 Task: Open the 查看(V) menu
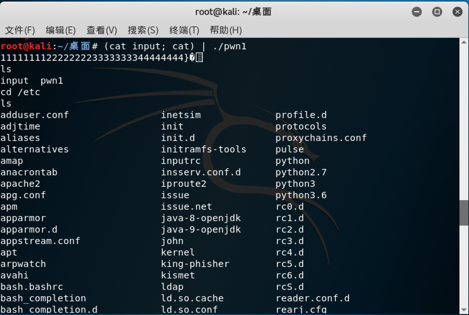click(102, 30)
